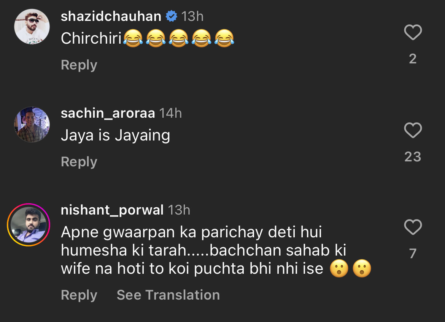The height and width of the screenshot is (322, 445).
Task: Like shazidchauhan's Chirchiri comment
Action: click(413, 33)
